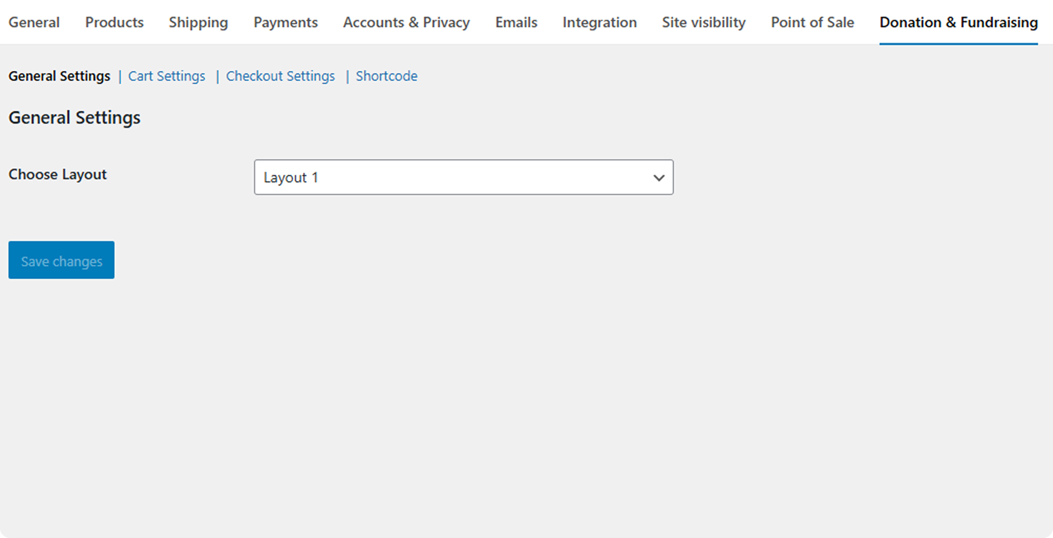Viewport: 1053px width, 538px height.
Task: Select the Accounts & Privacy tab
Action: click(406, 22)
